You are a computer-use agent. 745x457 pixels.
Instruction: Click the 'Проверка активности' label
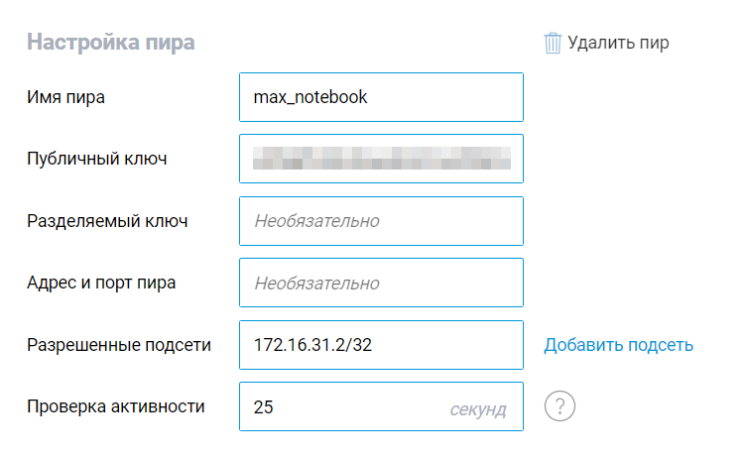116,406
